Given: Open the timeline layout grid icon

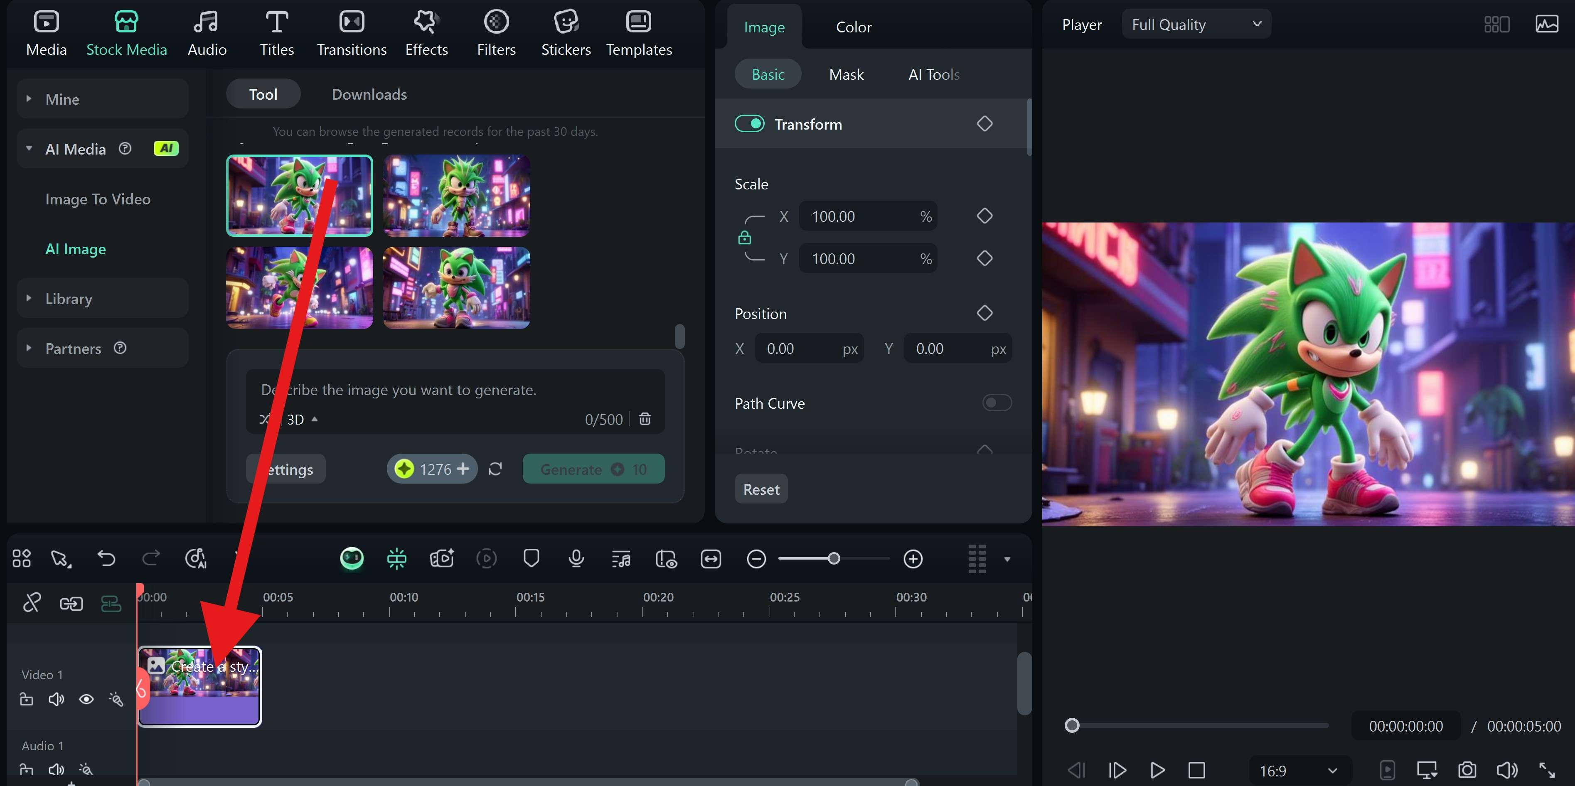Looking at the screenshot, I should click(x=21, y=558).
